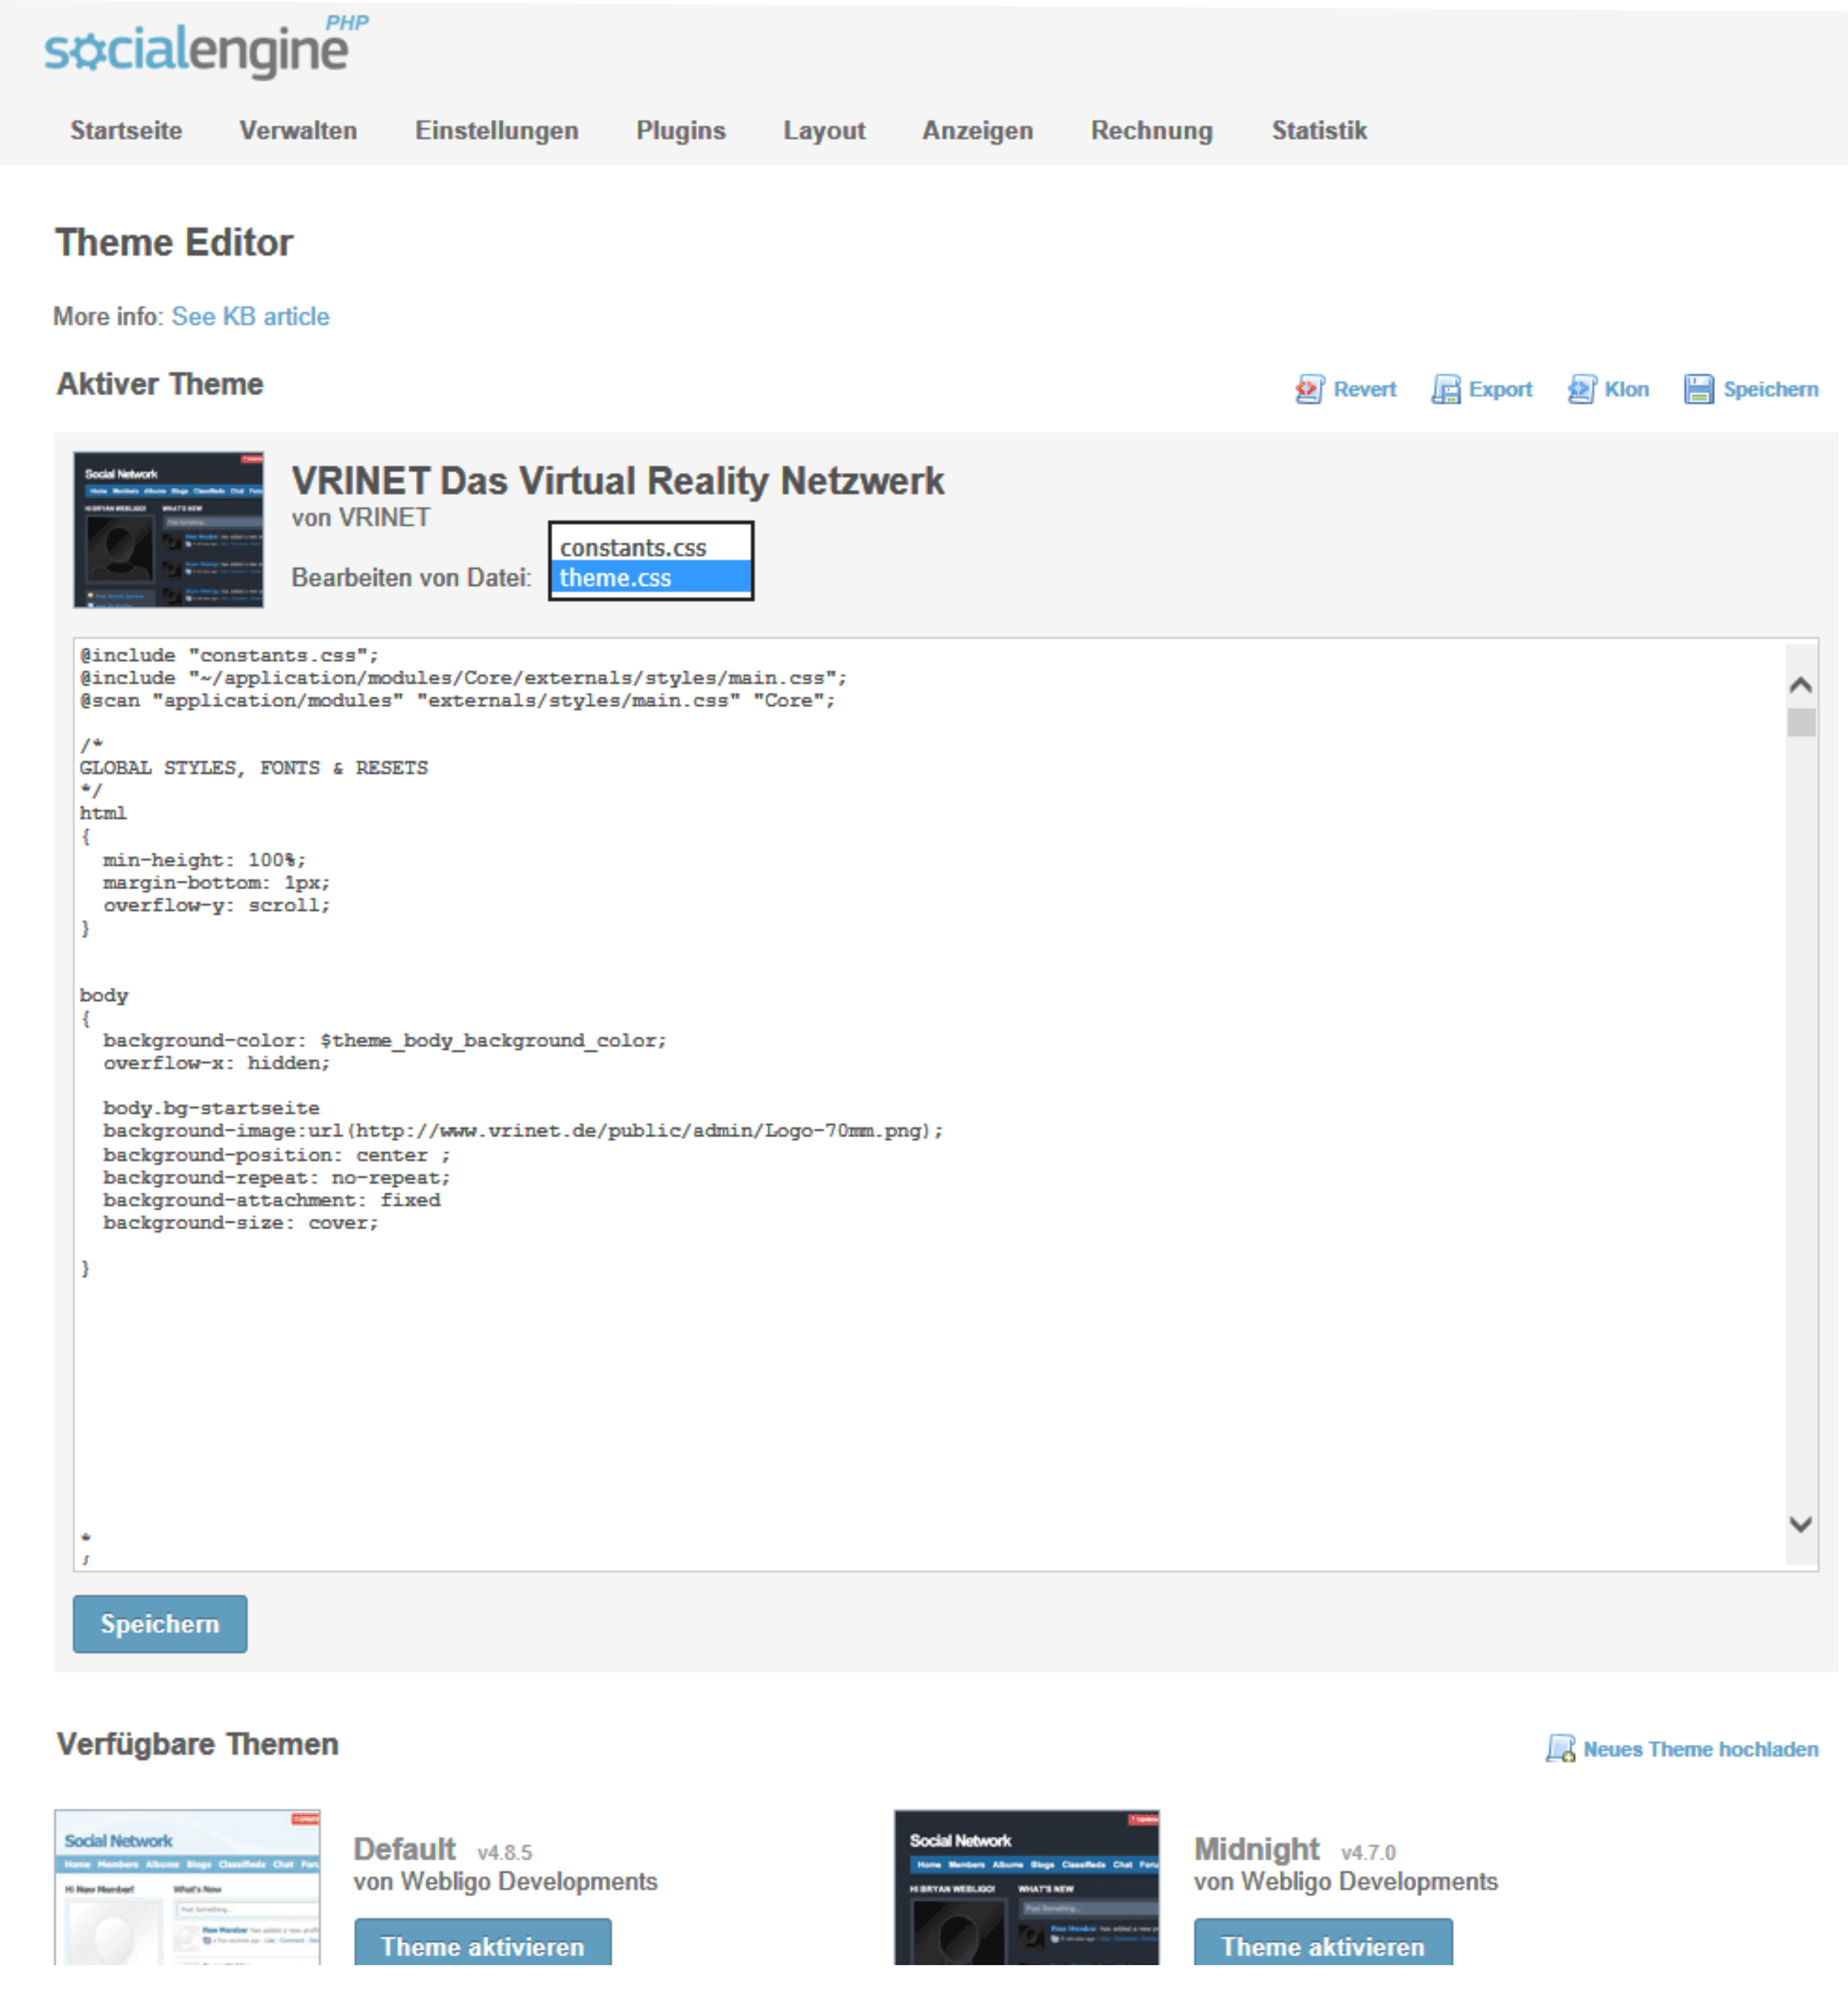The image size is (1848, 2010).
Task: Click the blue Speichern button below editor
Action: [x=160, y=1623]
